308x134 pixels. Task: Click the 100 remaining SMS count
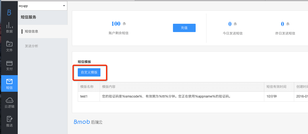(116, 24)
